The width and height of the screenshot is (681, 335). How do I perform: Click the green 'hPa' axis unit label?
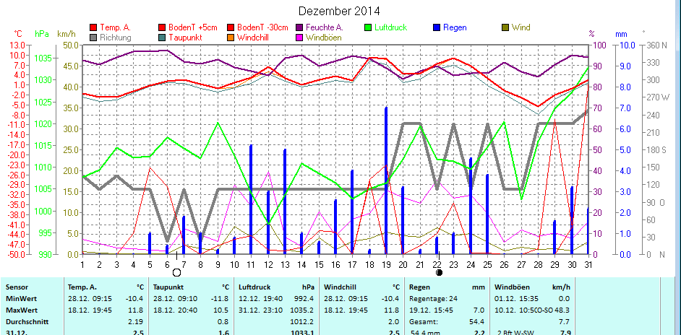click(42, 34)
